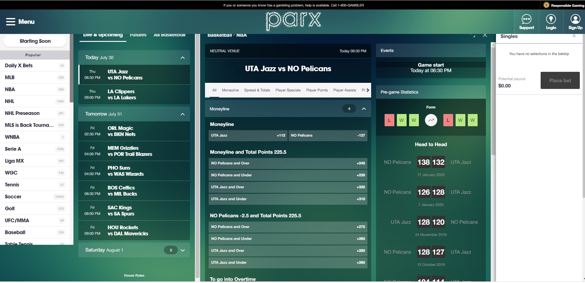Open NHL Preseason in sidebar
The height and width of the screenshot is (283, 585).
tap(35, 113)
